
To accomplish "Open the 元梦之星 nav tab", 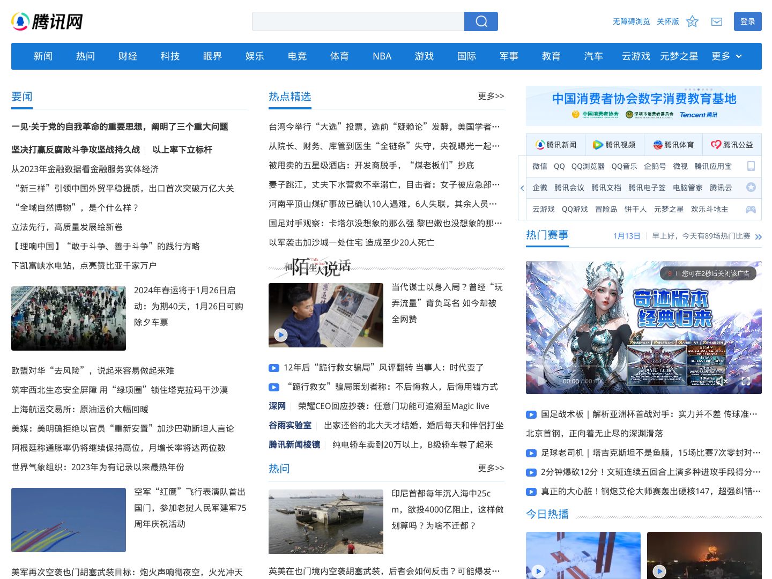I will (x=679, y=56).
